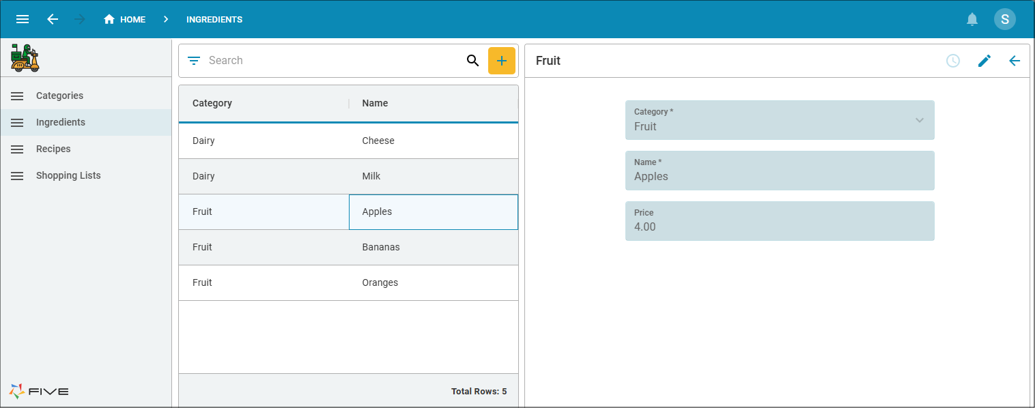Sort by the Category column header
1035x408 pixels.
click(212, 103)
